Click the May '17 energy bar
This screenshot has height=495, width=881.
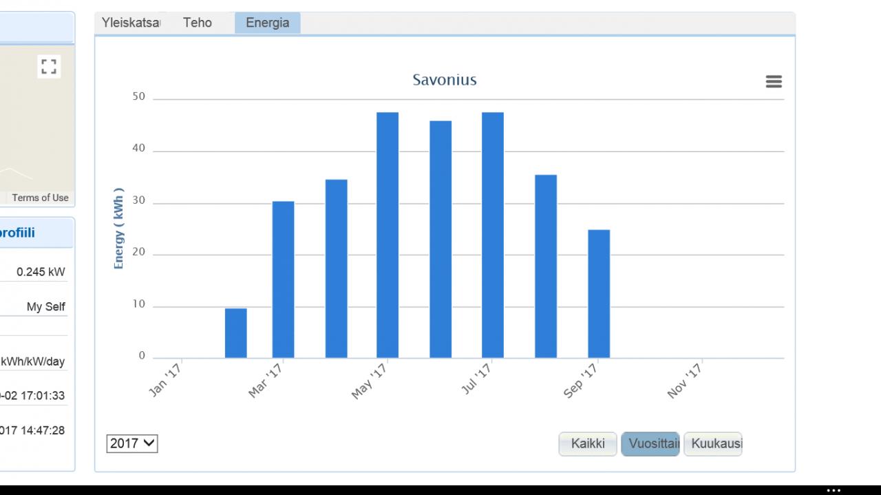388,235
